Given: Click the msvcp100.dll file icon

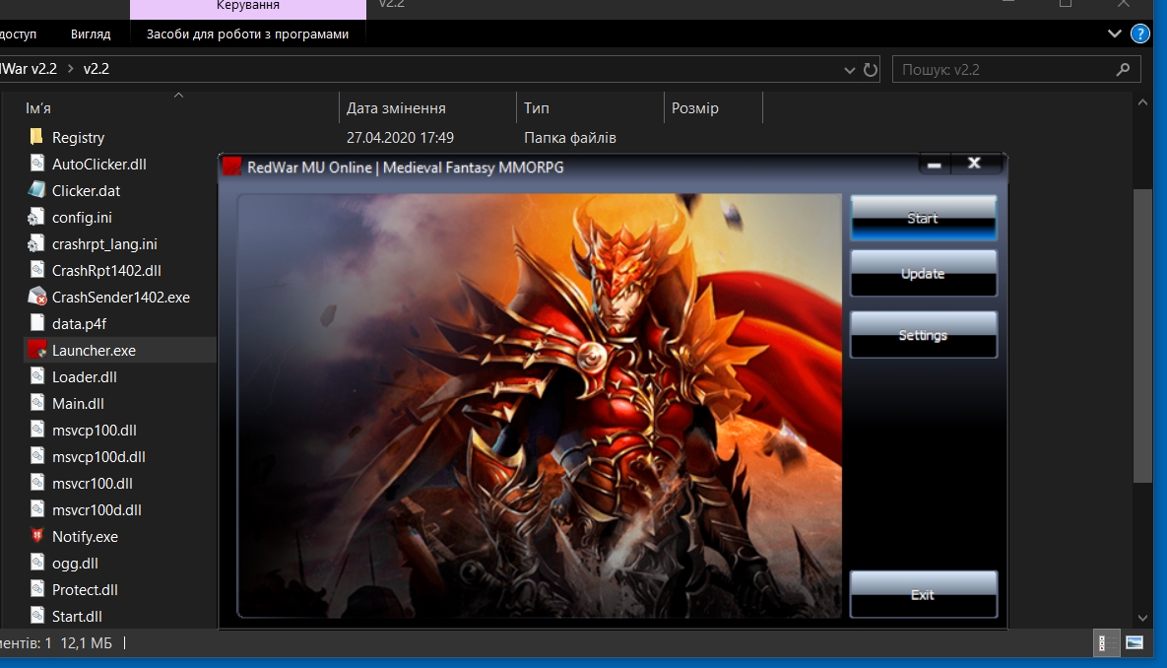Looking at the screenshot, I should tap(36, 430).
